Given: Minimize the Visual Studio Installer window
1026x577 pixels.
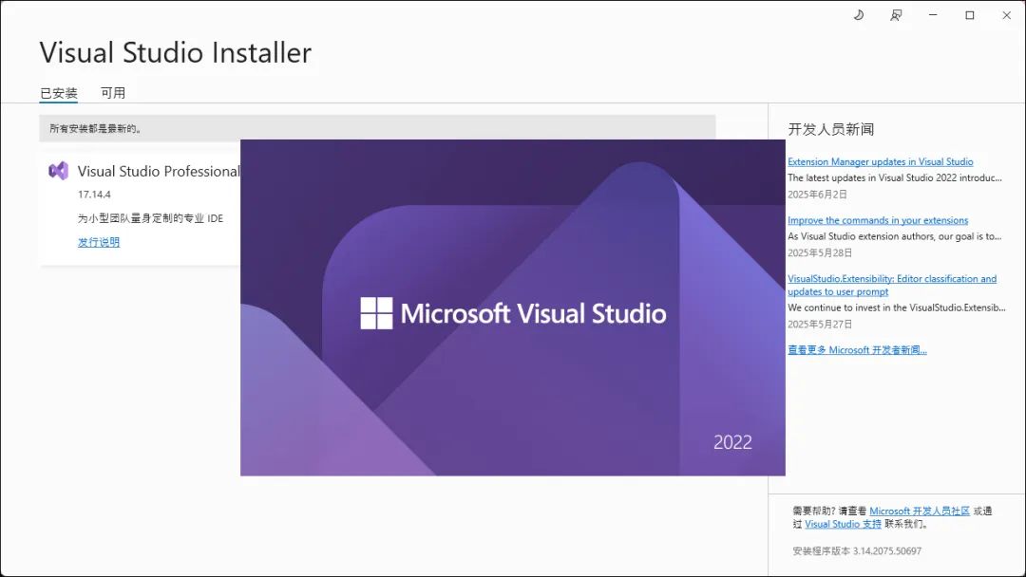Looking at the screenshot, I should (933, 15).
